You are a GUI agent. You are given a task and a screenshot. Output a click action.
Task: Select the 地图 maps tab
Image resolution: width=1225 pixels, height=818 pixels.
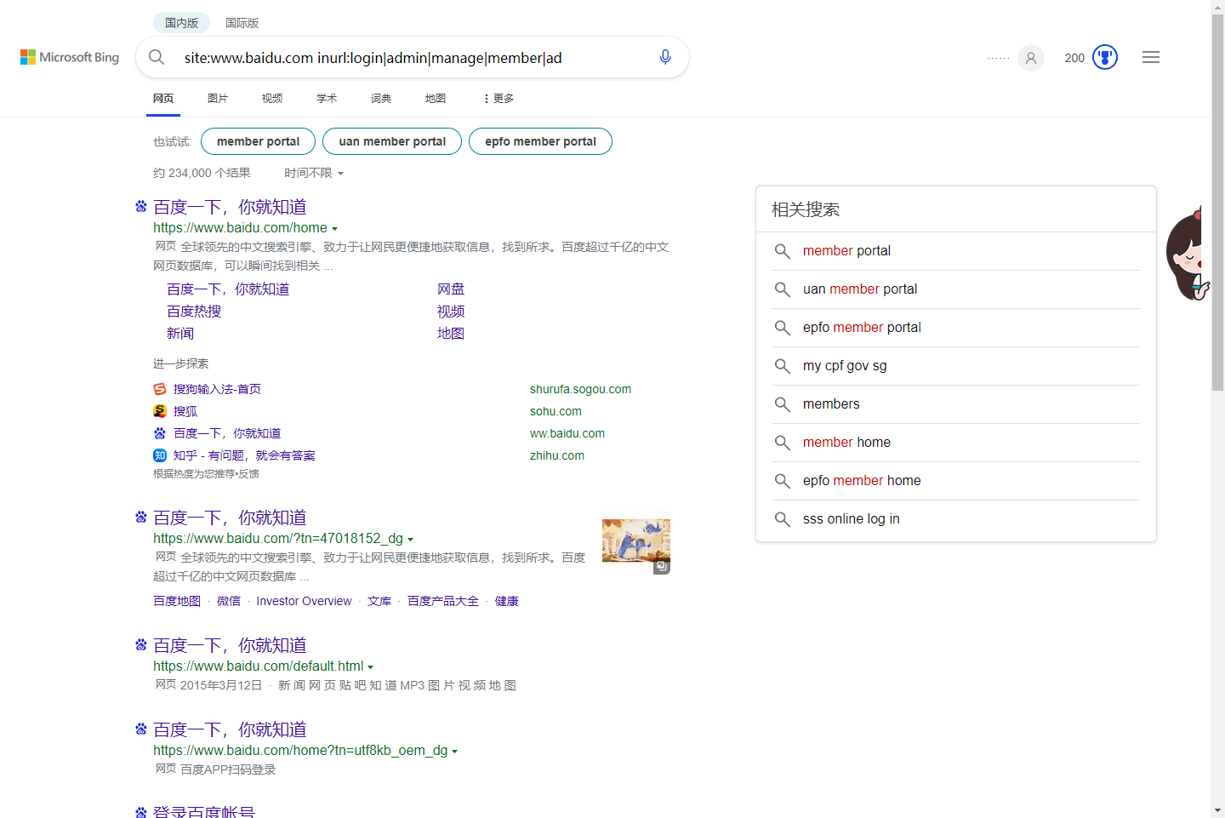click(x=436, y=99)
